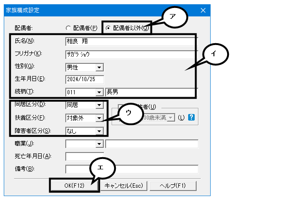This screenshot has height=205, width=281.
Task: Open the 障害者区分 dropdown showing なし
Action: [99, 131]
